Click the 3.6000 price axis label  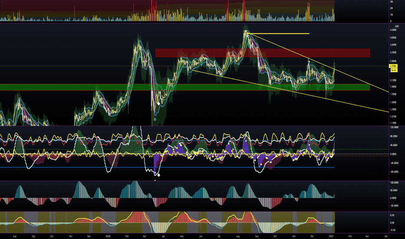[x=393, y=45]
